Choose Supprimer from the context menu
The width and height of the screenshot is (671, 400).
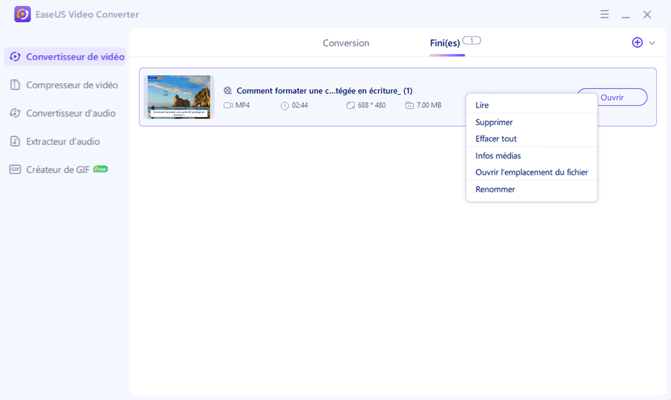(x=494, y=122)
